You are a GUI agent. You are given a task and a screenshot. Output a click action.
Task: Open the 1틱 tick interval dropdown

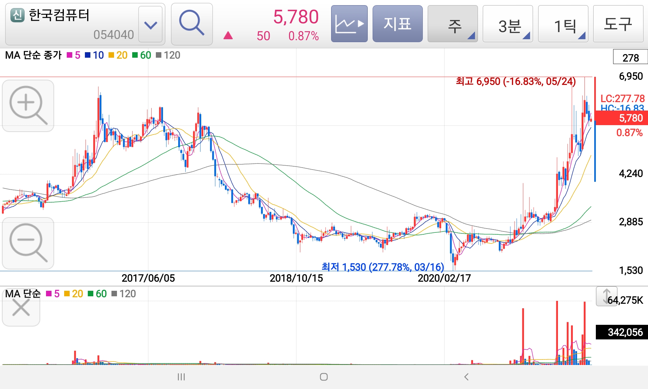click(x=563, y=24)
